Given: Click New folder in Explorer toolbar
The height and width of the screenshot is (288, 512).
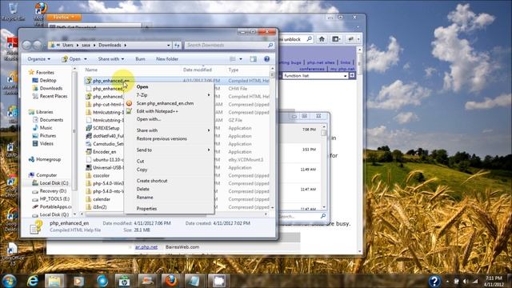Looking at the screenshot, I should 167,59.
